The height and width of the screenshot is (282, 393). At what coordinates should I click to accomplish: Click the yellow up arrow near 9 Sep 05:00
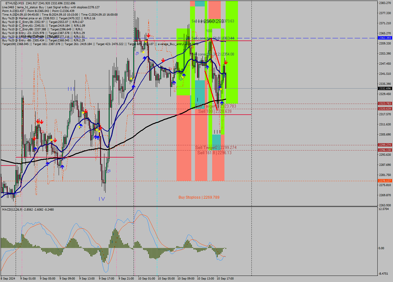[51, 140]
